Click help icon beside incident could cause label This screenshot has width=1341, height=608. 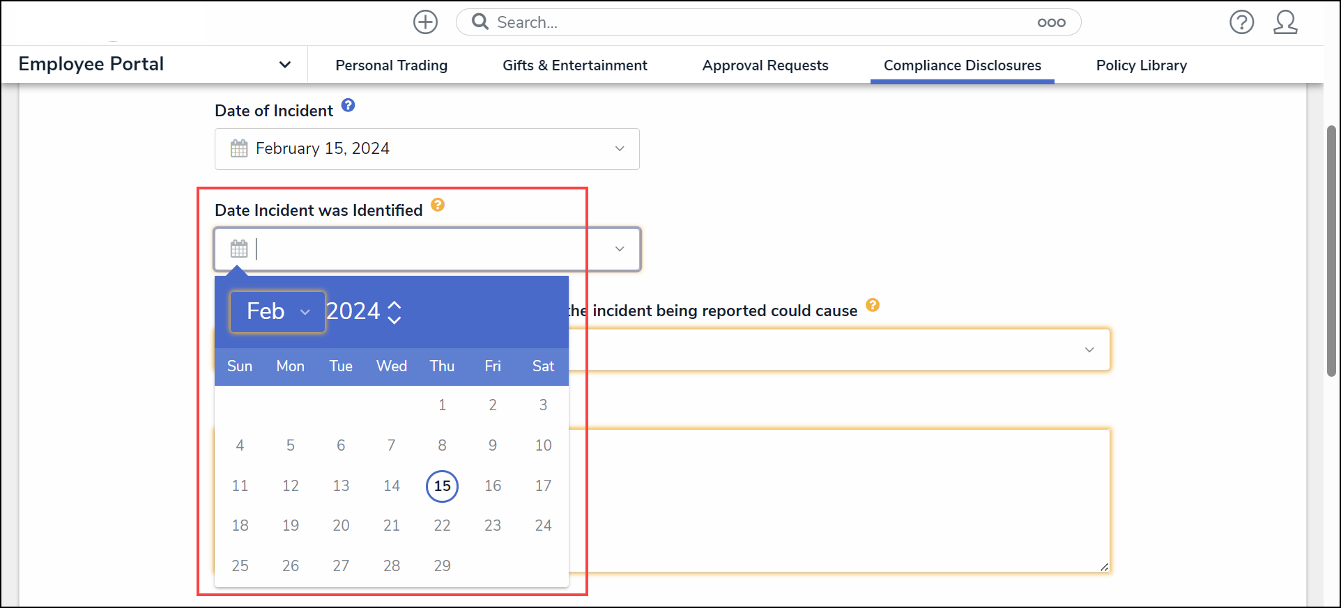point(873,305)
